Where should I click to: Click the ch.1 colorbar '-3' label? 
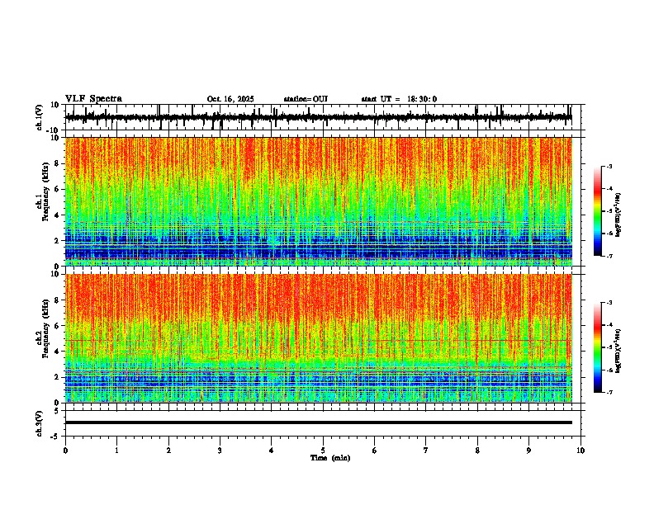tap(609, 166)
